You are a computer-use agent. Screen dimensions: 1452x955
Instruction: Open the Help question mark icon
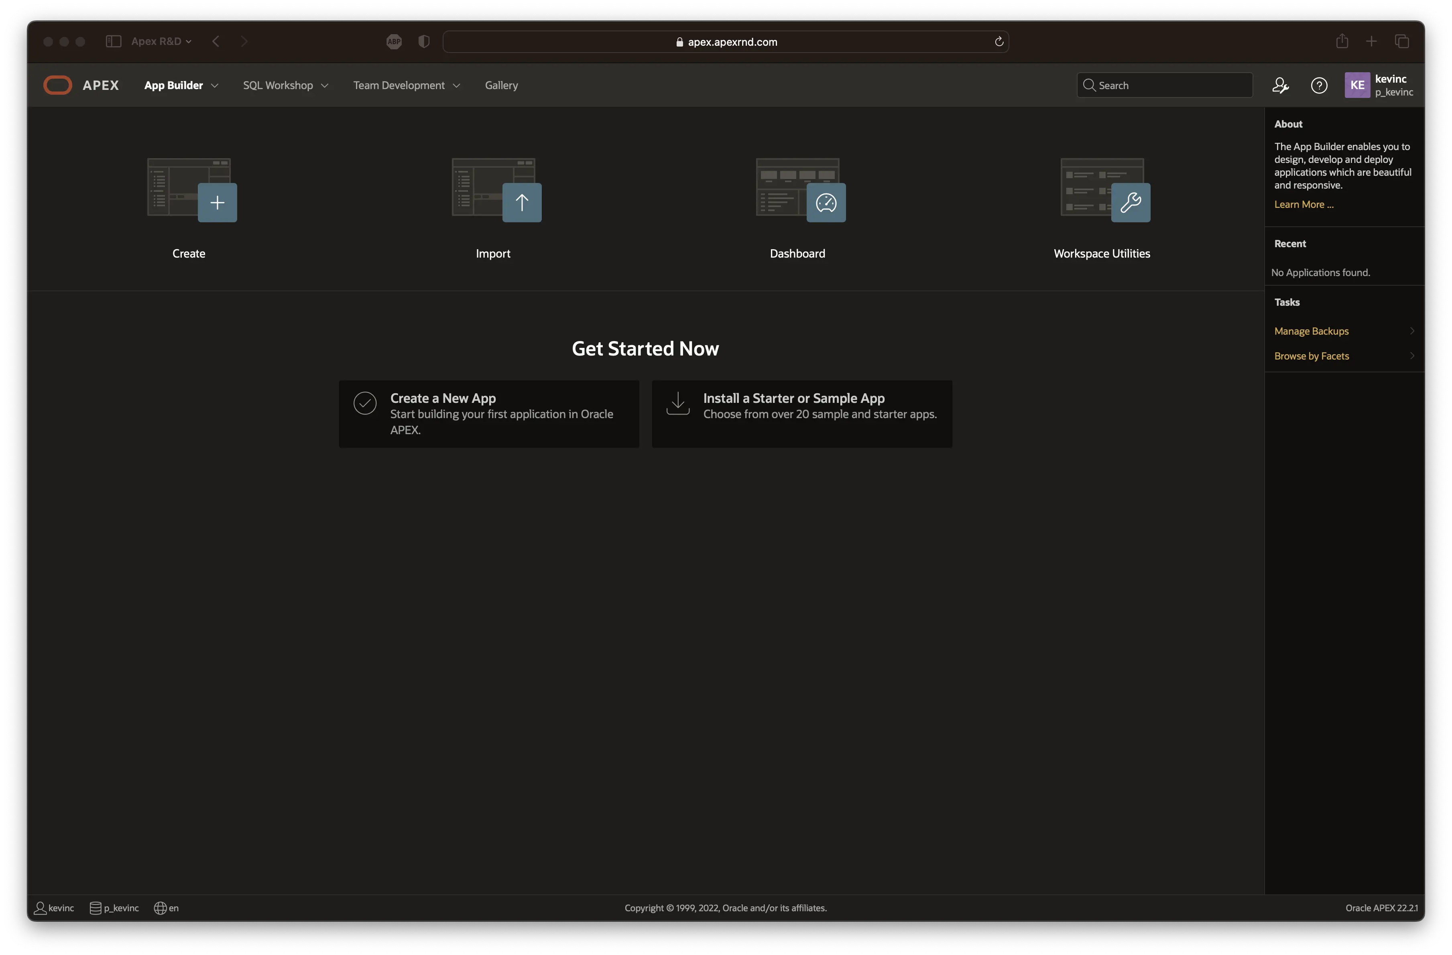pos(1318,85)
